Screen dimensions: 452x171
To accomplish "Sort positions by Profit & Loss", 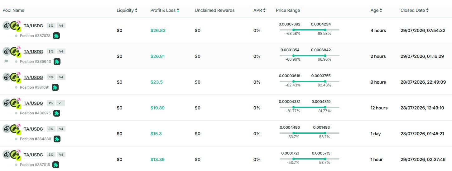I will (165, 10).
